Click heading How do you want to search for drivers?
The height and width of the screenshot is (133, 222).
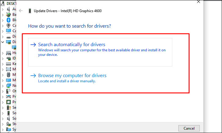pyautogui.click(x=70, y=26)
